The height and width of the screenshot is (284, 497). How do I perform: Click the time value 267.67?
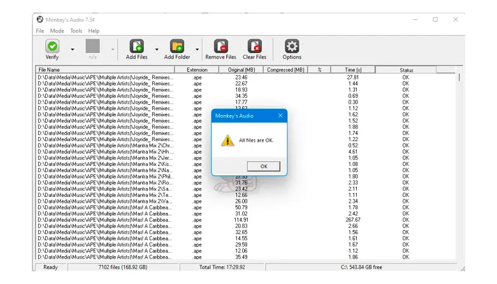[x=353, y=220]
